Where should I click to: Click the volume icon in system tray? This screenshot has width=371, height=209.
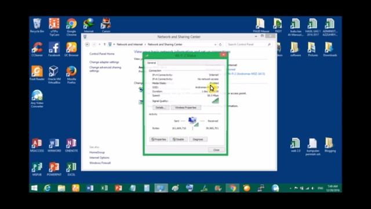coord(313,188)
